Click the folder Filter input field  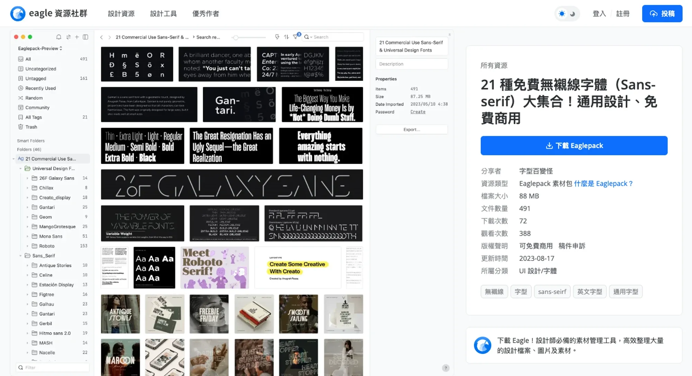tap(53, 367)
